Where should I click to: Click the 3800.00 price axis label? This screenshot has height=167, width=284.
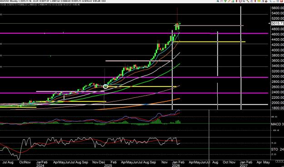[278, 56]
